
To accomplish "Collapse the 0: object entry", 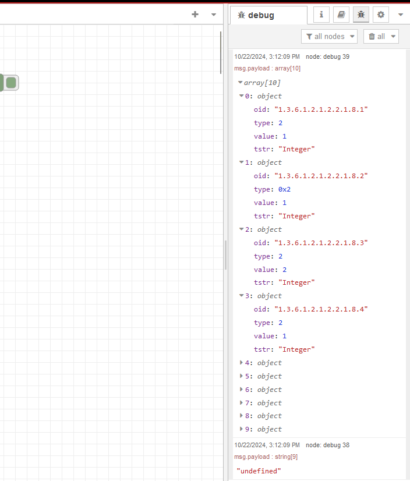I will (241, 96).
